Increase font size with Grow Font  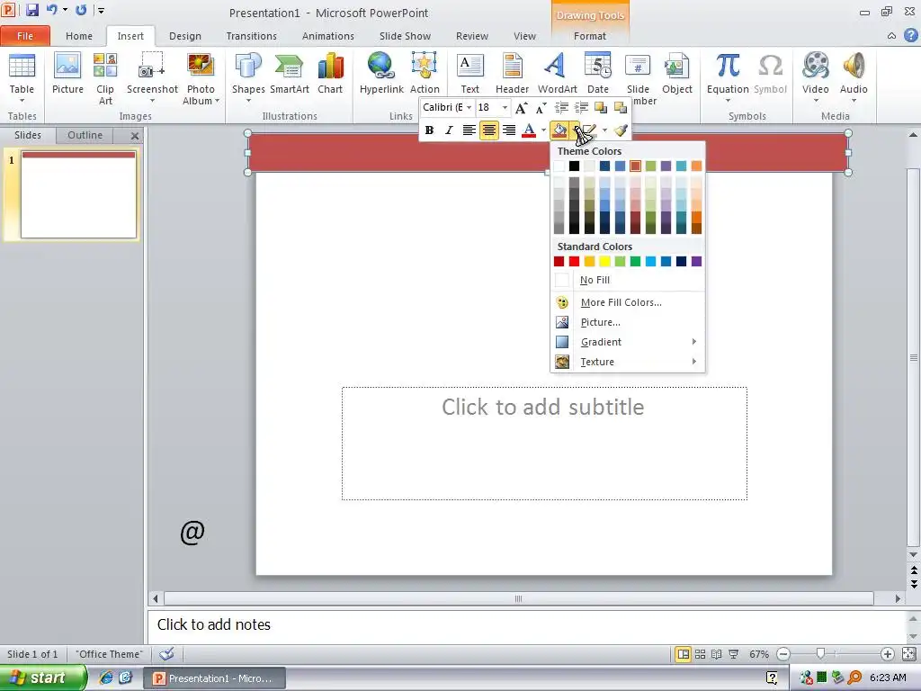(x=521, y=108)
